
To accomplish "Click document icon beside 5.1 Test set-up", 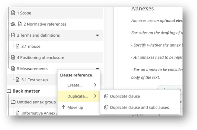I will point(18,80).
